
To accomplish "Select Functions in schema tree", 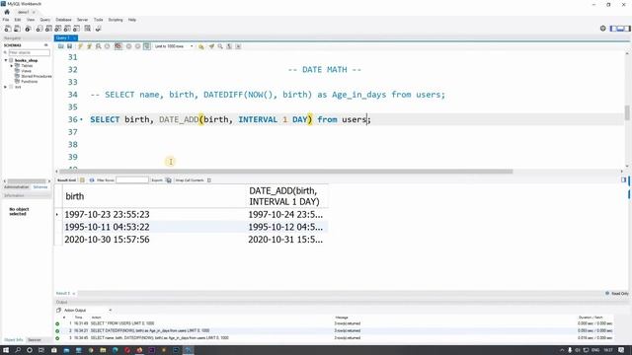I will 29,81.
